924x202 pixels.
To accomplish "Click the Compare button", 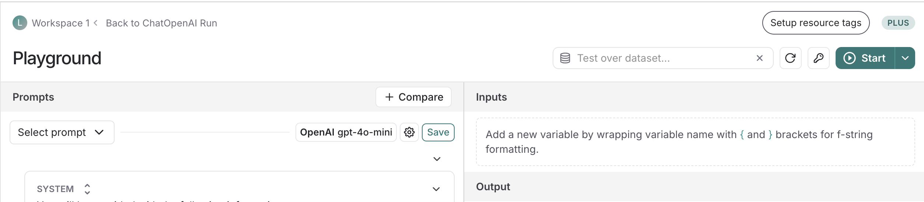I will [413, 97].
